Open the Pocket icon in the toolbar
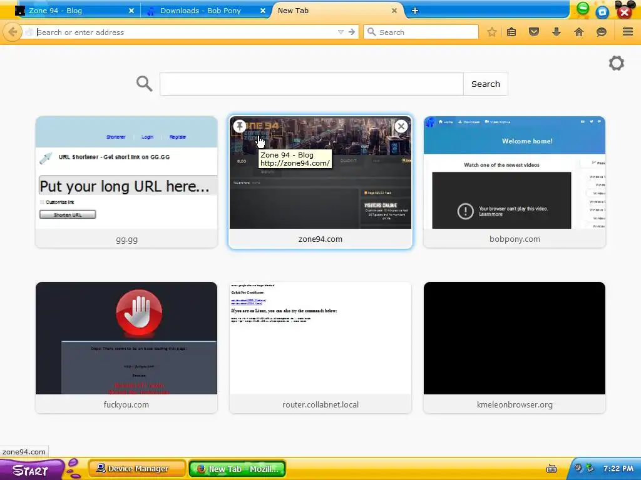This screenshot has width=641, height=480. 534,32
